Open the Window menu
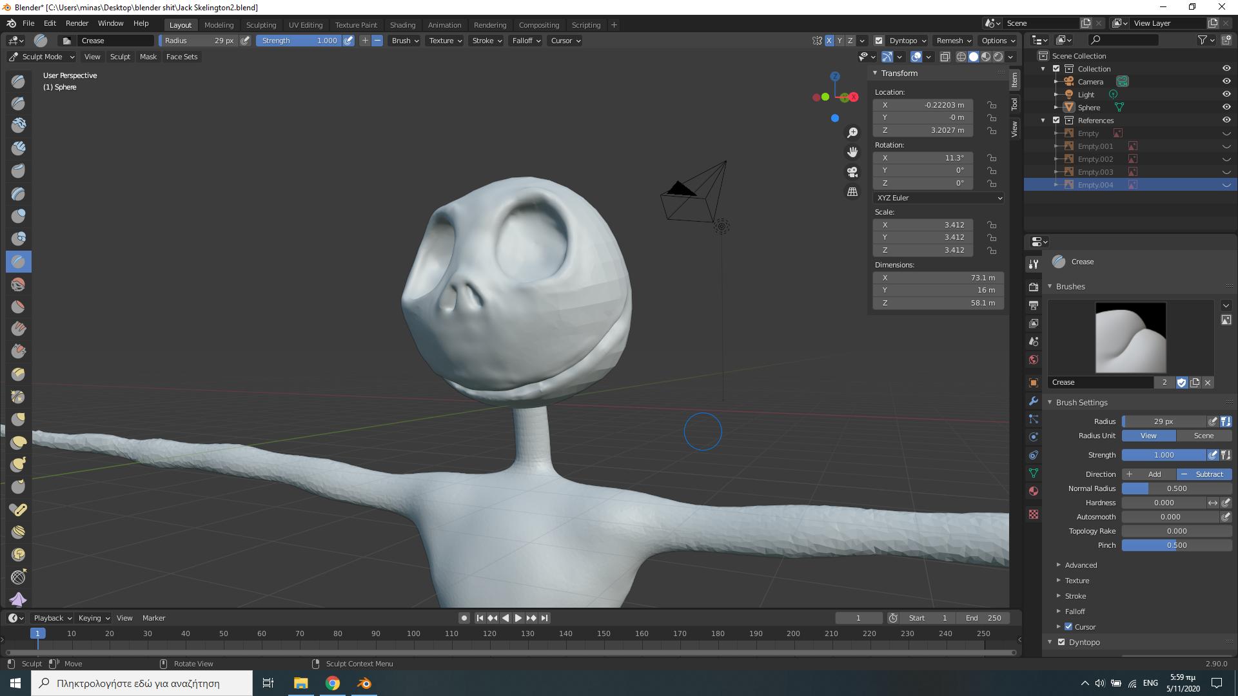The width and height of the screenshot is (1238, 696). point(110,23)
